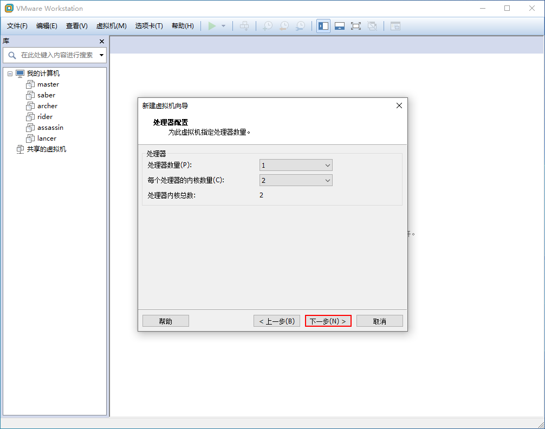Select the archer virtual machine
This screenshot has width=545, height=429.
click(x=47, y=106)
